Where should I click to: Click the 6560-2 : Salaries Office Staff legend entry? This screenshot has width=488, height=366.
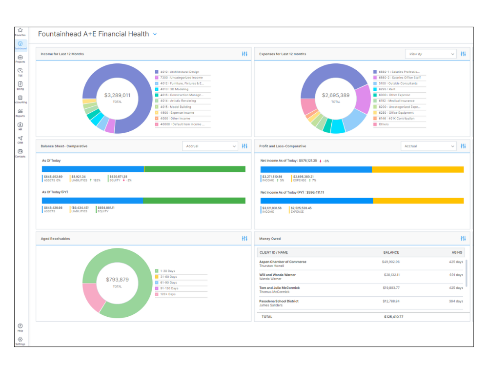point(400,78)
